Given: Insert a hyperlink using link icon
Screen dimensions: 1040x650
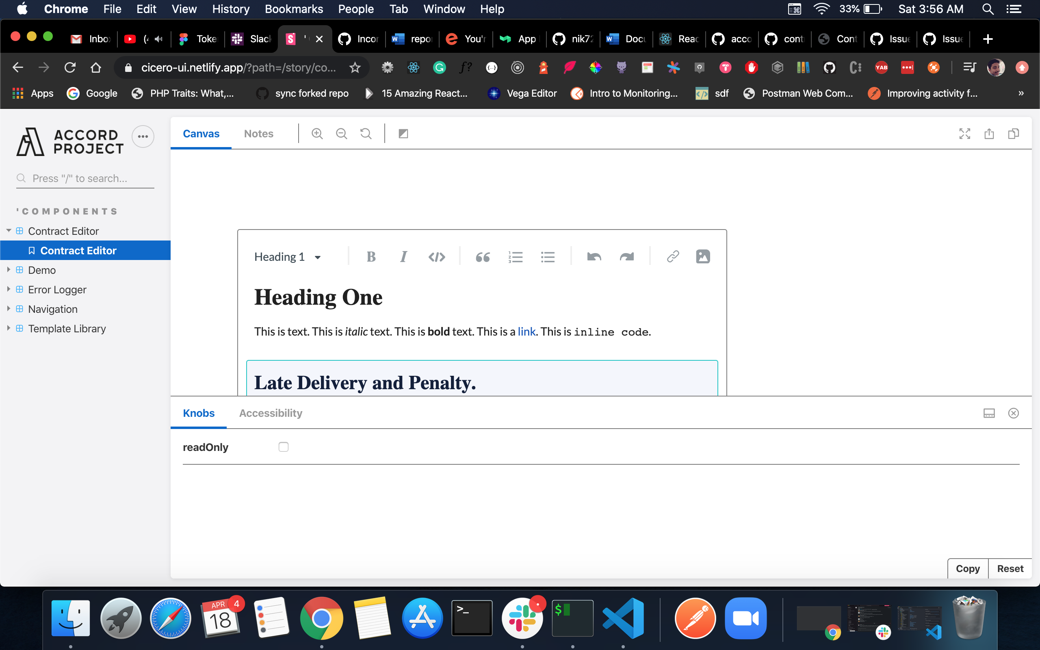Looking at the screenshot, I should [673, 257].
